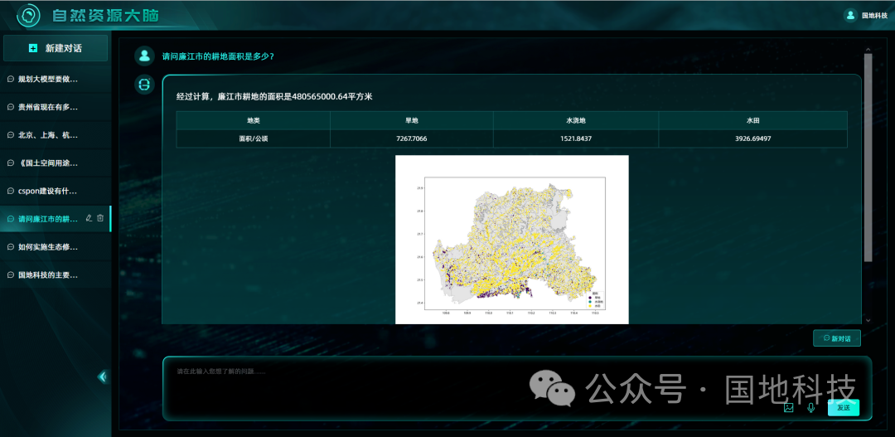Screen dimensions: 895x437
Task: Click the 廉江市 farmland map image
Action: click(x=512, y=240)
